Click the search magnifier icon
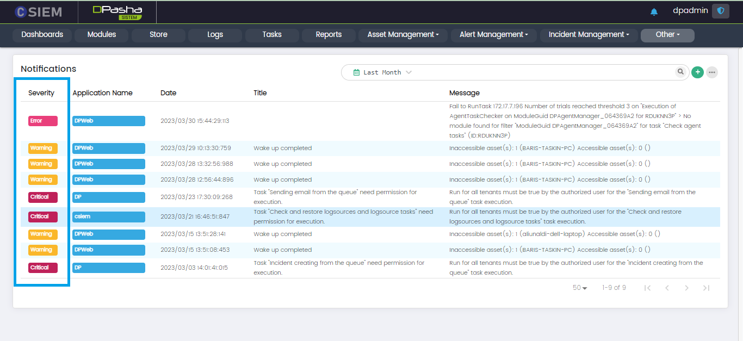743x341 pixels. click(x=680, y=72)
